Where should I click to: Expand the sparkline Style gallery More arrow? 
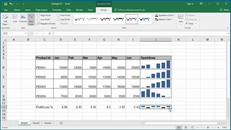point(153,23)
